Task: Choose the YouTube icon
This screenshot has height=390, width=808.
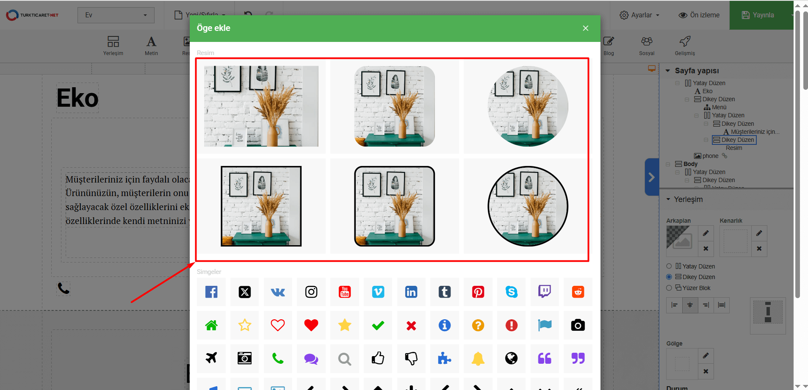Action: [x=345, y=292]
